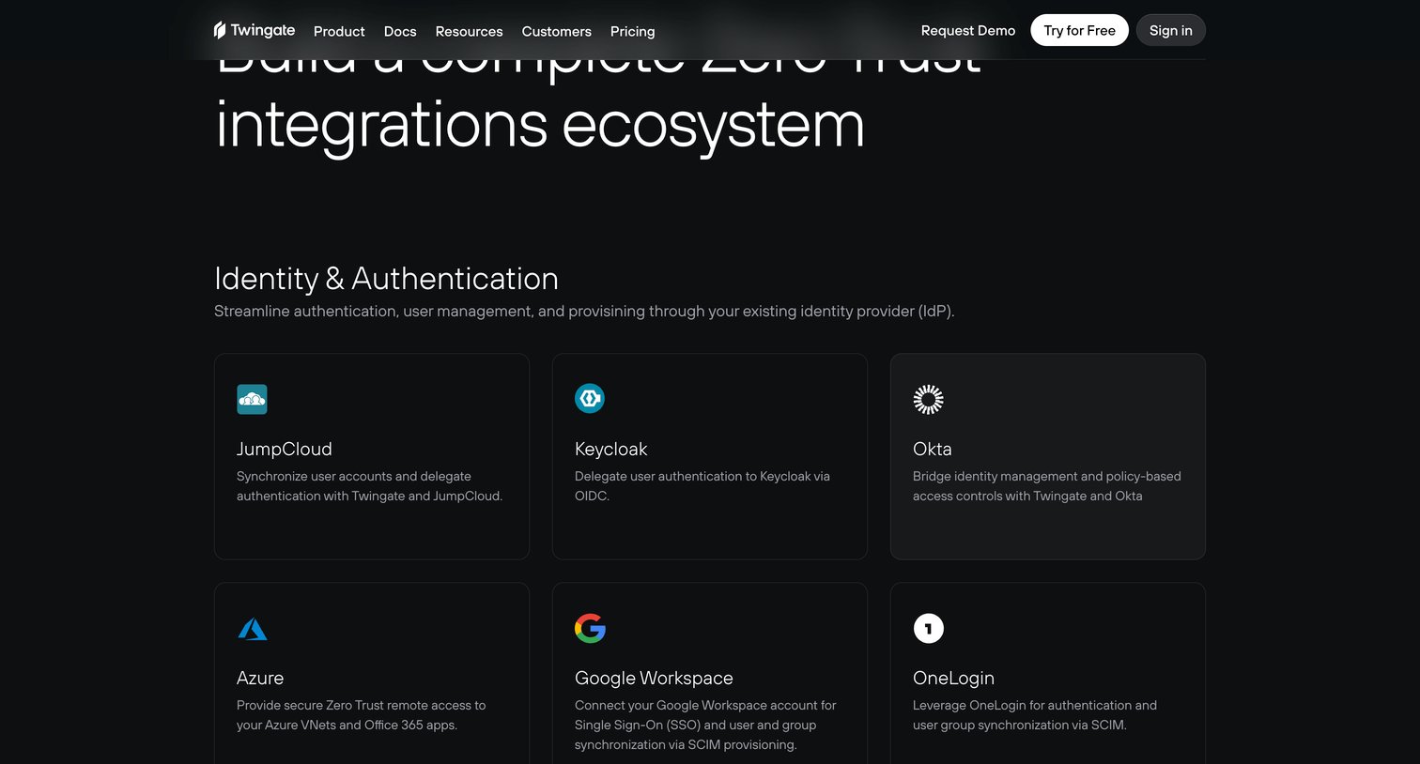
Task: Go to the Customers page
Action: pyautogui.click(x=556, y=31)
